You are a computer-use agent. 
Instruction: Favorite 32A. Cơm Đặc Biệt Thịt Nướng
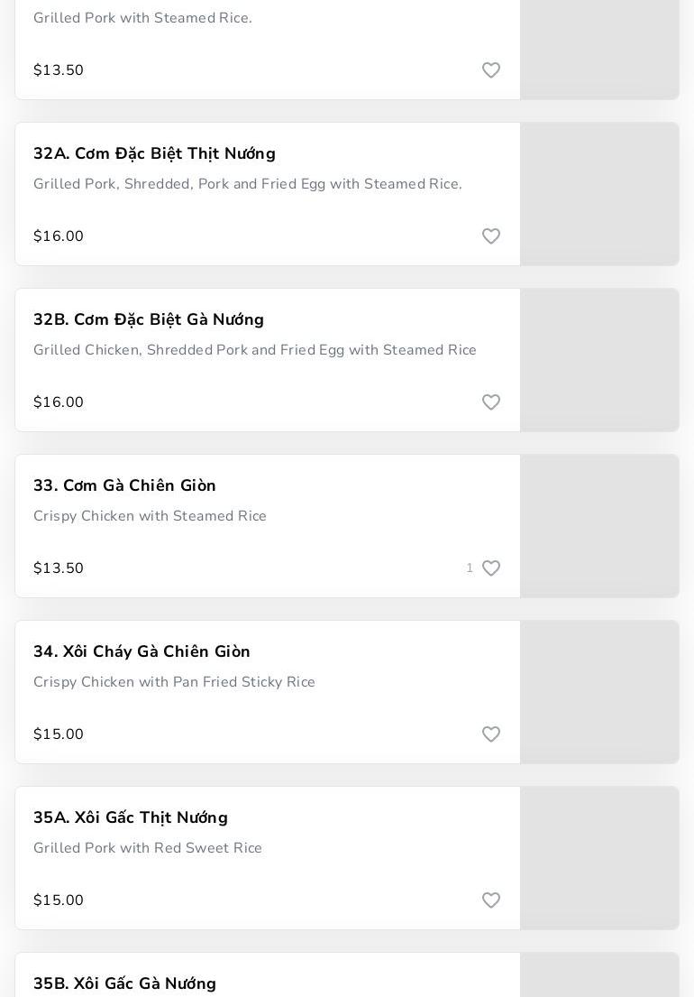pos(491,235)
